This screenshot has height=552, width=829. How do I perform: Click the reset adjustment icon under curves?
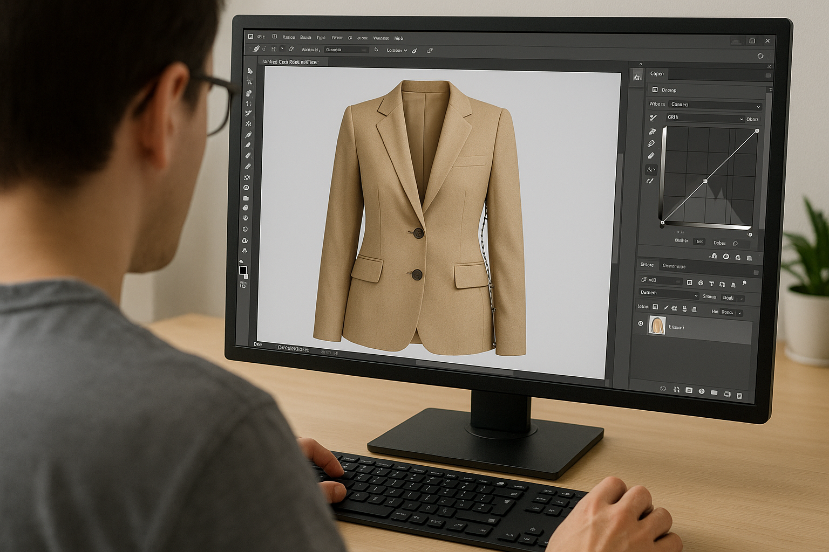click(x=738, y=257)
